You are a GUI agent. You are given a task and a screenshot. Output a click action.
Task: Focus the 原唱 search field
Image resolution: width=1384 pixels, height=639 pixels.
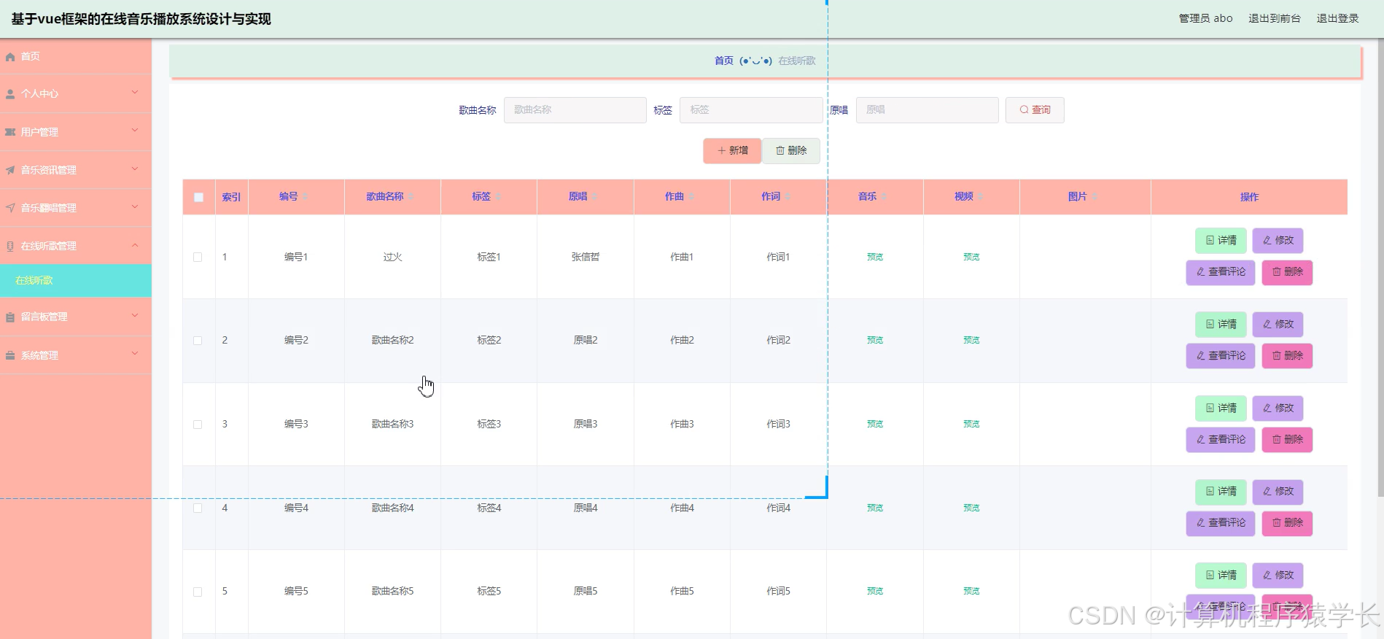[927, 110]
